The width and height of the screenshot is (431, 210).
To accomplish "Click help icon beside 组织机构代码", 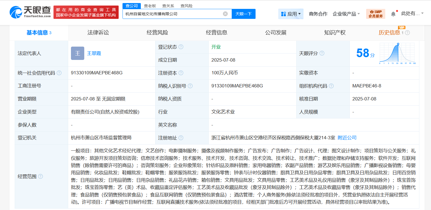I will tap(331, 86).
